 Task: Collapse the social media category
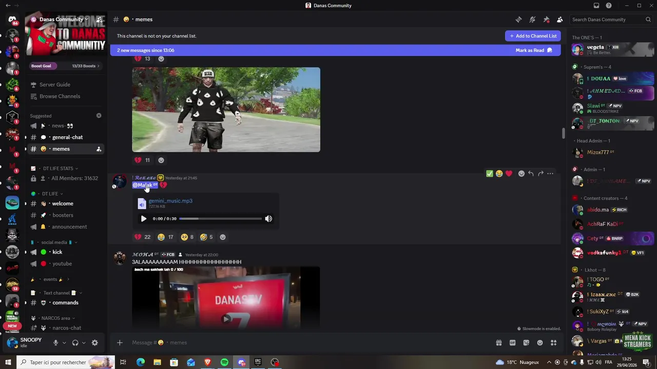(54, 242)
